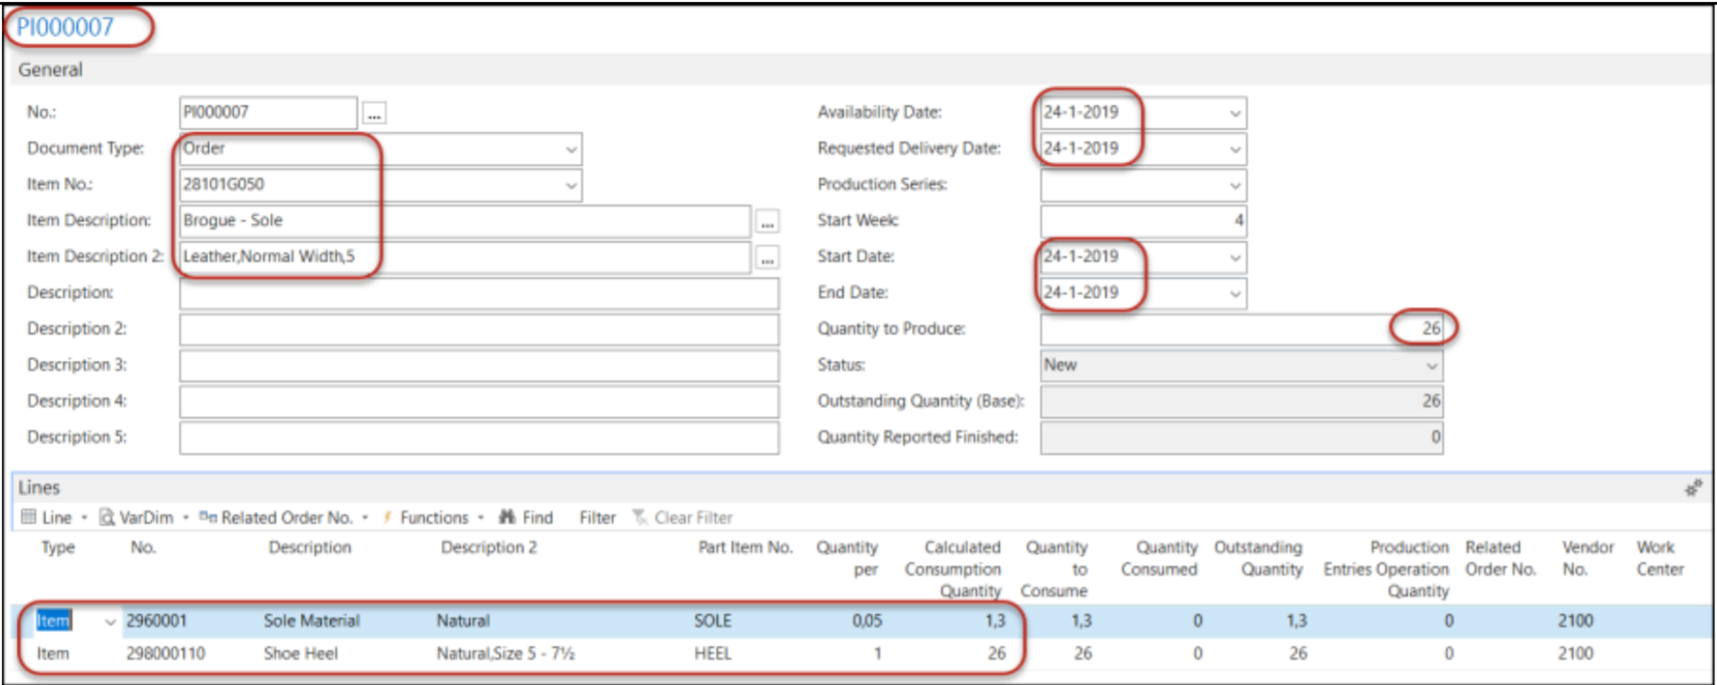Click Item Description 2 field Leather,Normal Width,5
The height and width of the screenshot is (685, 1717).
(465, 257)
